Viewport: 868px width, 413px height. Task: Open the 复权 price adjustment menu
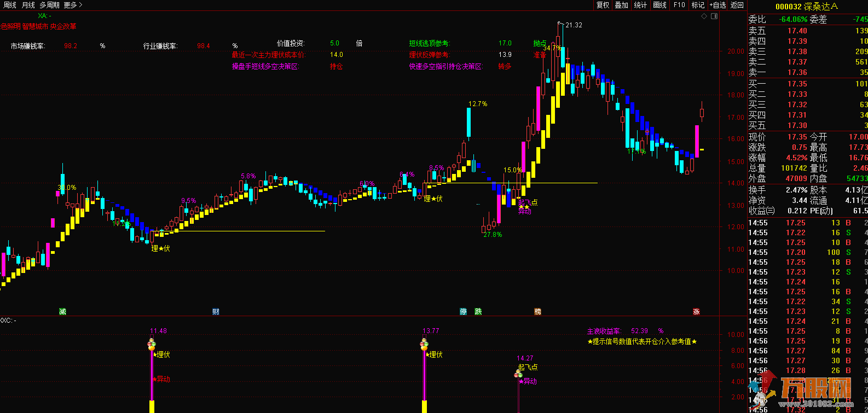tap(603, 5)
